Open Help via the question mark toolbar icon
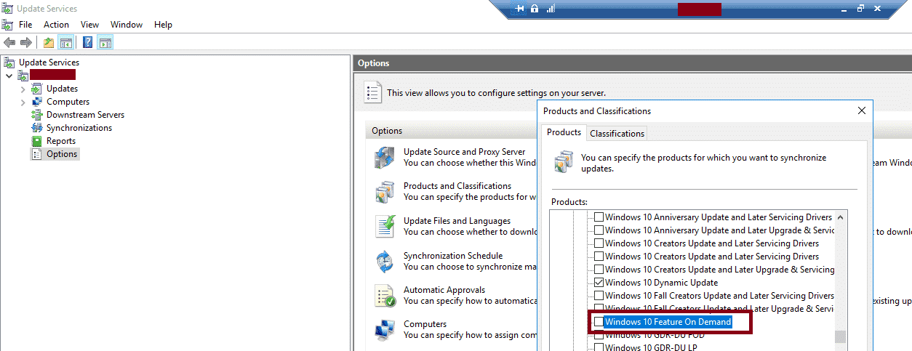The image size is (912, 351). click(x=88, y=43)
